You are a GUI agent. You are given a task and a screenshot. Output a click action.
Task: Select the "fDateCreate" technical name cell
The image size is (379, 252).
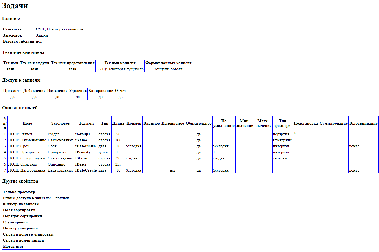tap(86, 170)
